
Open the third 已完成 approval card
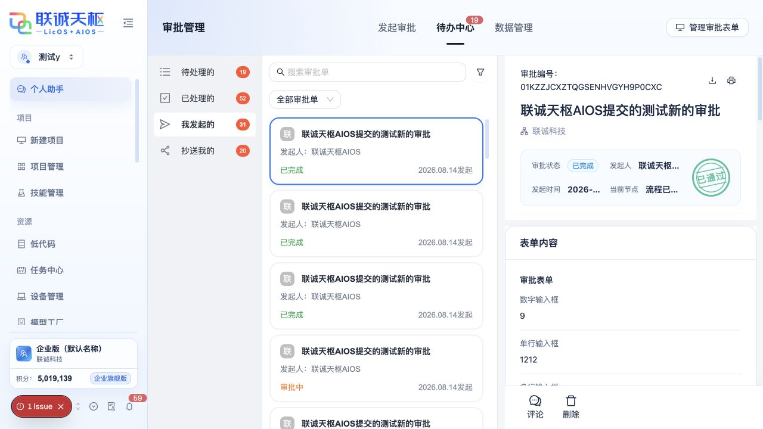pyautogui.click(x=376, y=296)
